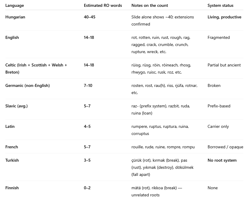Click the Hungarian row label
The image size is (249, 202).
pyautogui.click(x=15, y=17)
